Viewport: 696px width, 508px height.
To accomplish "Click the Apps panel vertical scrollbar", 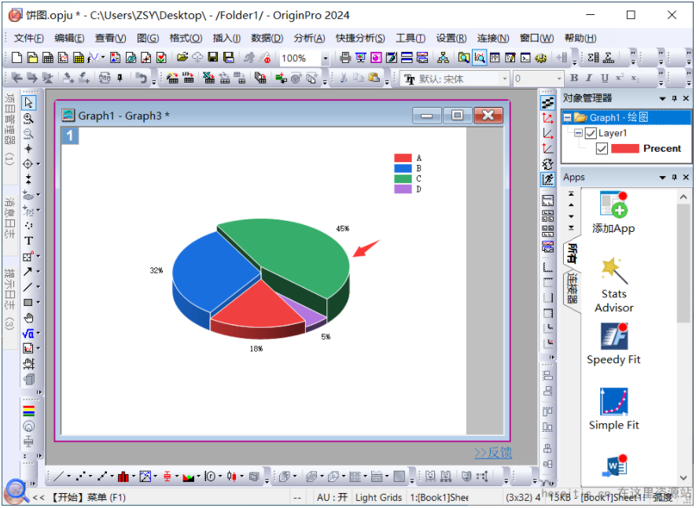I will [683, 339].
